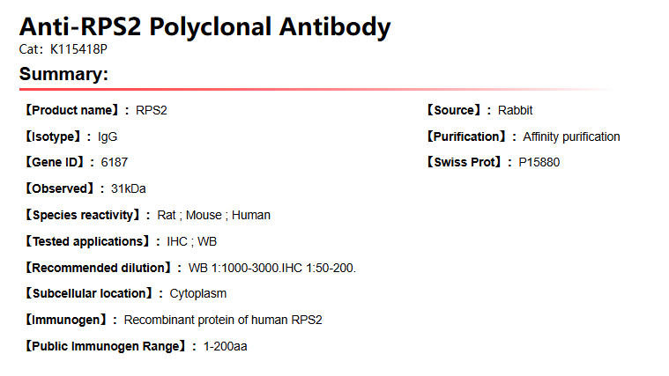Click the IHC ; WB applications value
Viewport: 669px width, 376px height.
[191, 241]
